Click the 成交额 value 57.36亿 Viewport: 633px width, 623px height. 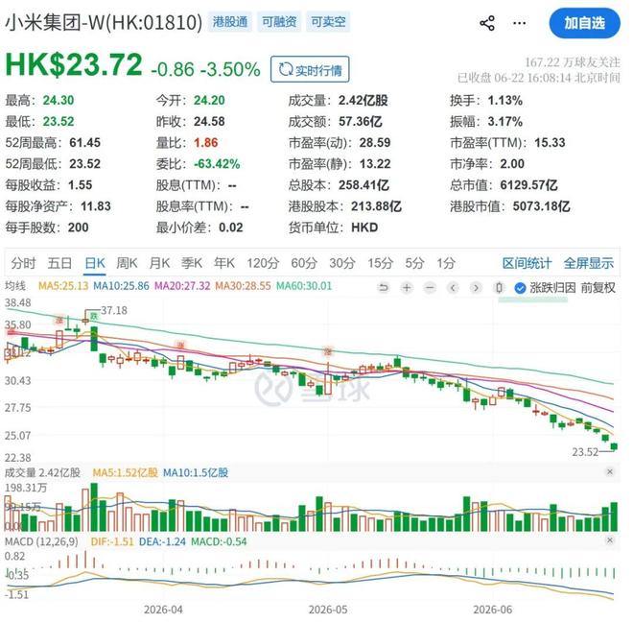(x=361, y=121)
